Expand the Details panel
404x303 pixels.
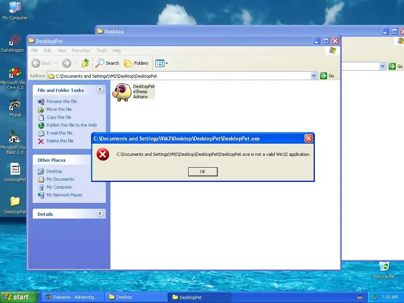tap(100, 213)
